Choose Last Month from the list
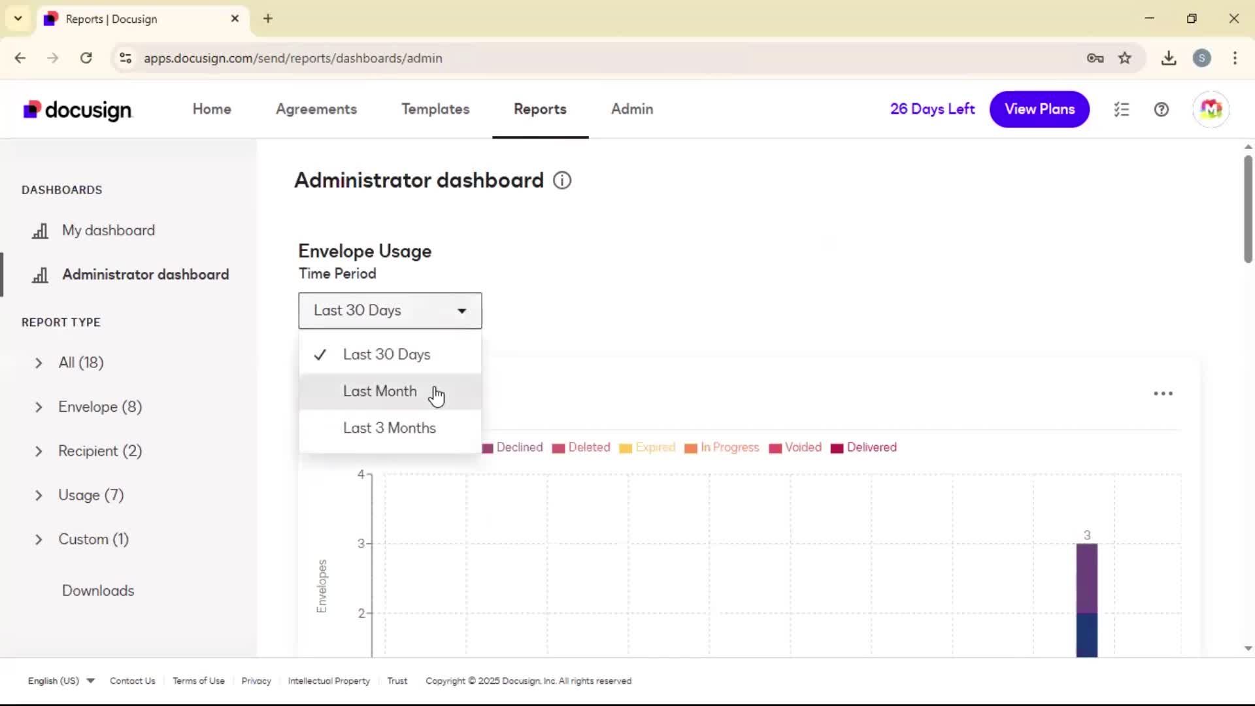This screenshot has height=706, width=1255. (x=390, y=392)
